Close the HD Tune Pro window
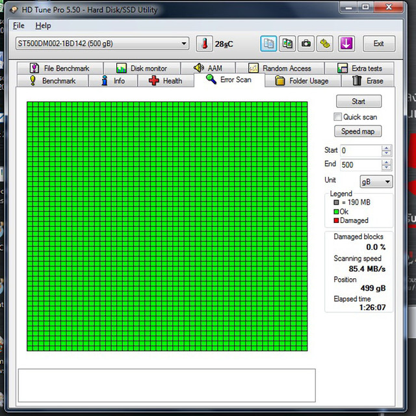The height and width of the screenshot is (416, 416). point(389,7)
